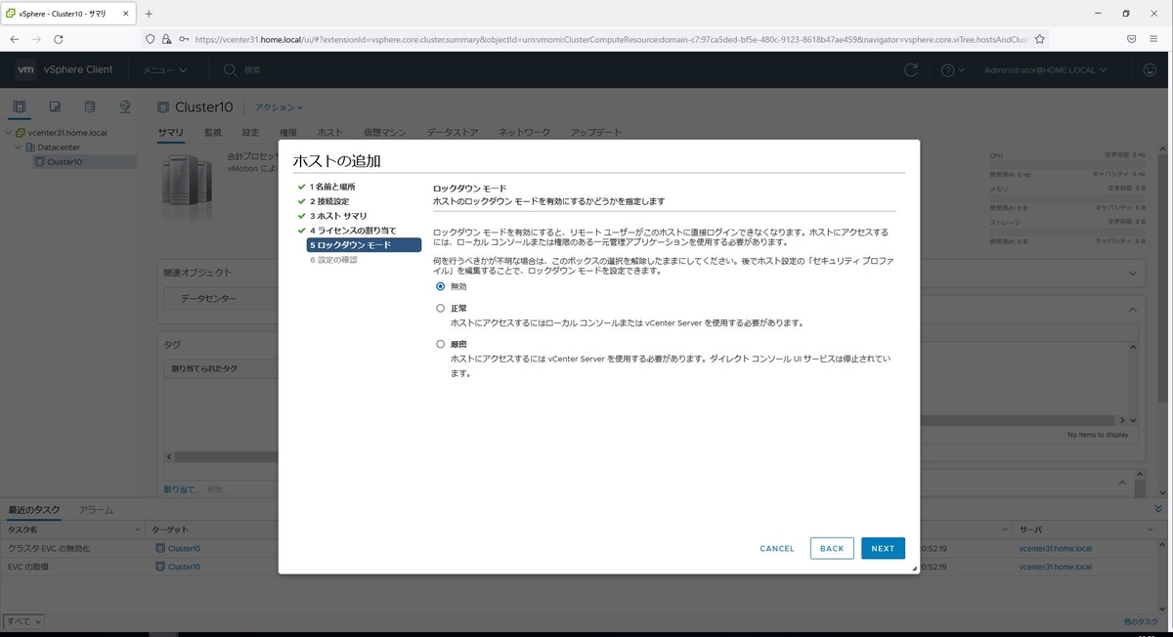Viewport: 1173px width, 637px height.
Task: Switch to the 権限 tab
Action: pyautogui.click(x=288, y=133)
